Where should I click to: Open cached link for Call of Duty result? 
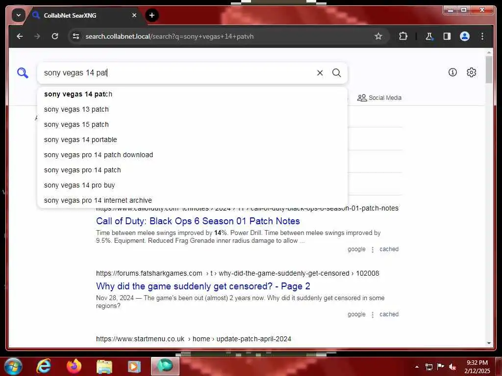[389, 249]
